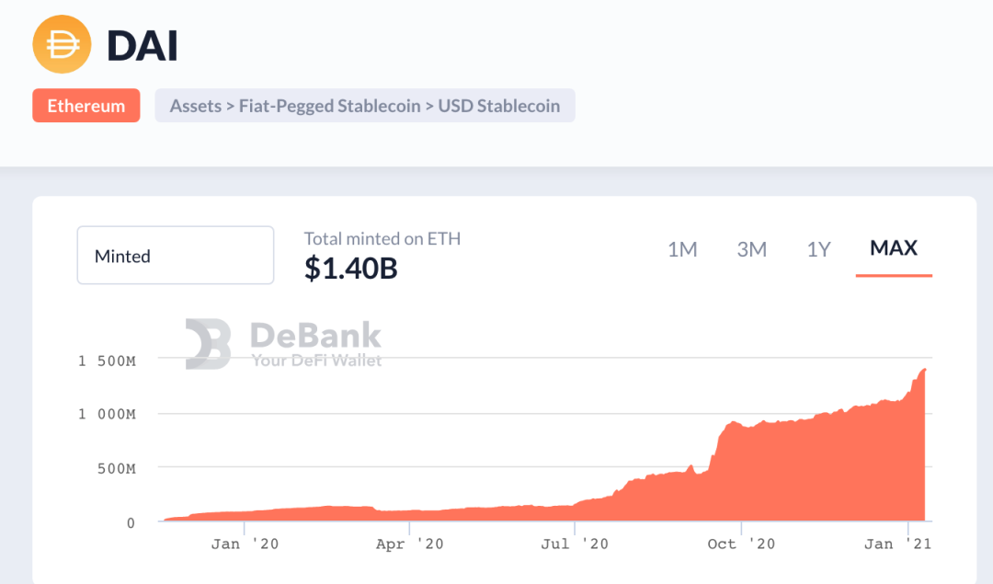Click the $1.40B total minted value

(351, 268)
